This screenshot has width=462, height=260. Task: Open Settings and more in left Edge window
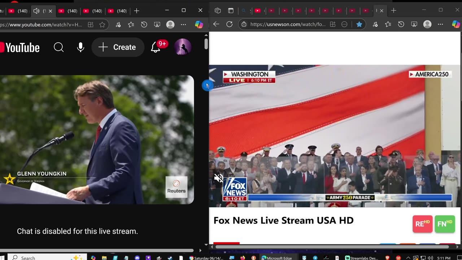(183, 25)
